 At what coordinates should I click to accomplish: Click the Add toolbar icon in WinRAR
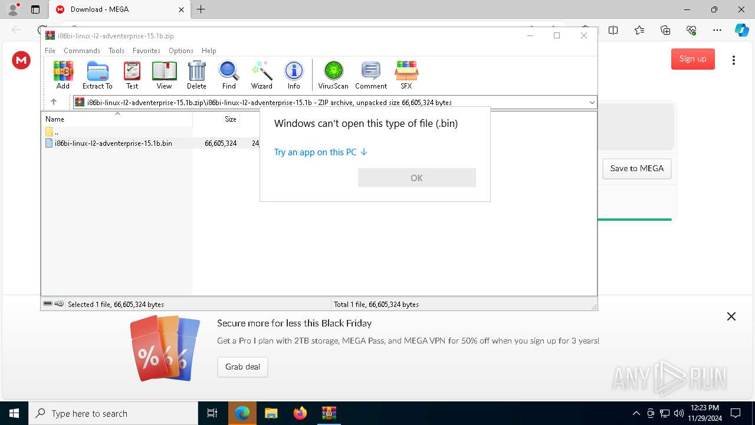pos(63,75)
